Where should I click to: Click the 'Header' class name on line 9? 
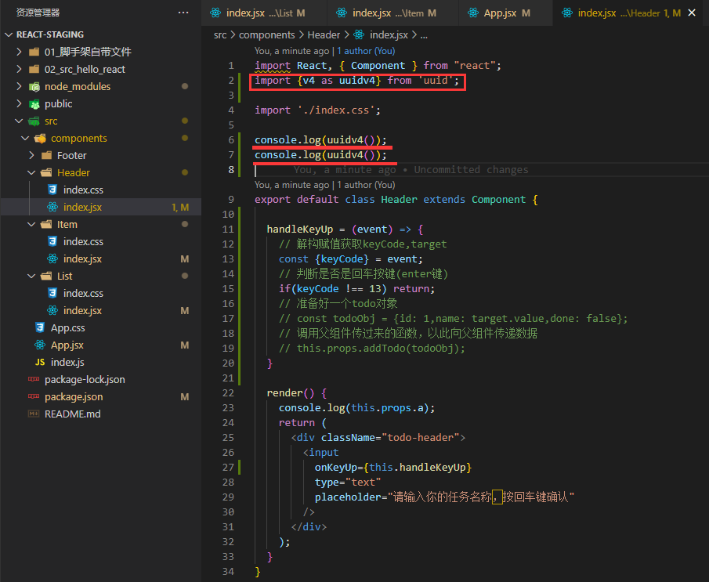pos(399,200)
